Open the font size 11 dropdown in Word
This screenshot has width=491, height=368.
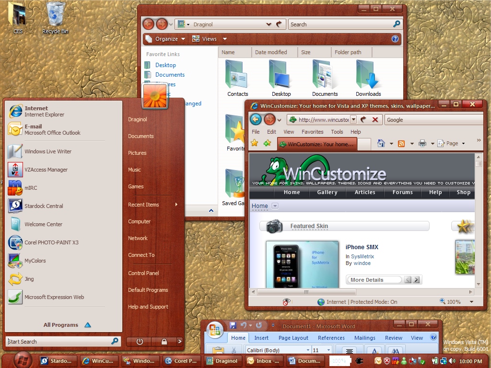tap(328, 350)
